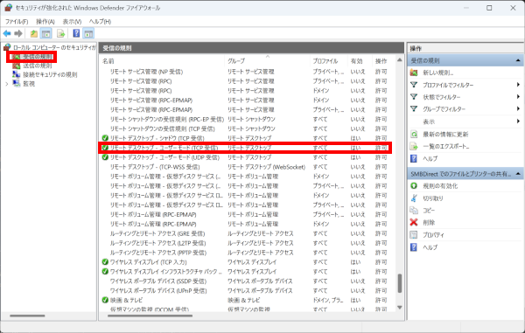525x333 pixels.
Task: Click the プロパティ icon
Action: (414, 235)
